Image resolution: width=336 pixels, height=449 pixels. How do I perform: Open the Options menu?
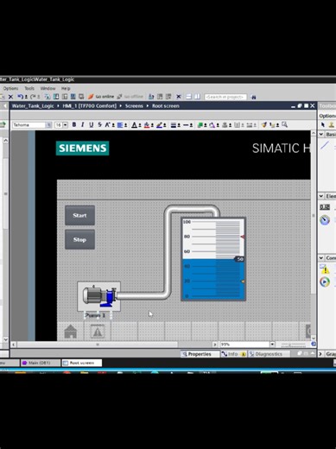click(x=10, y=88)
